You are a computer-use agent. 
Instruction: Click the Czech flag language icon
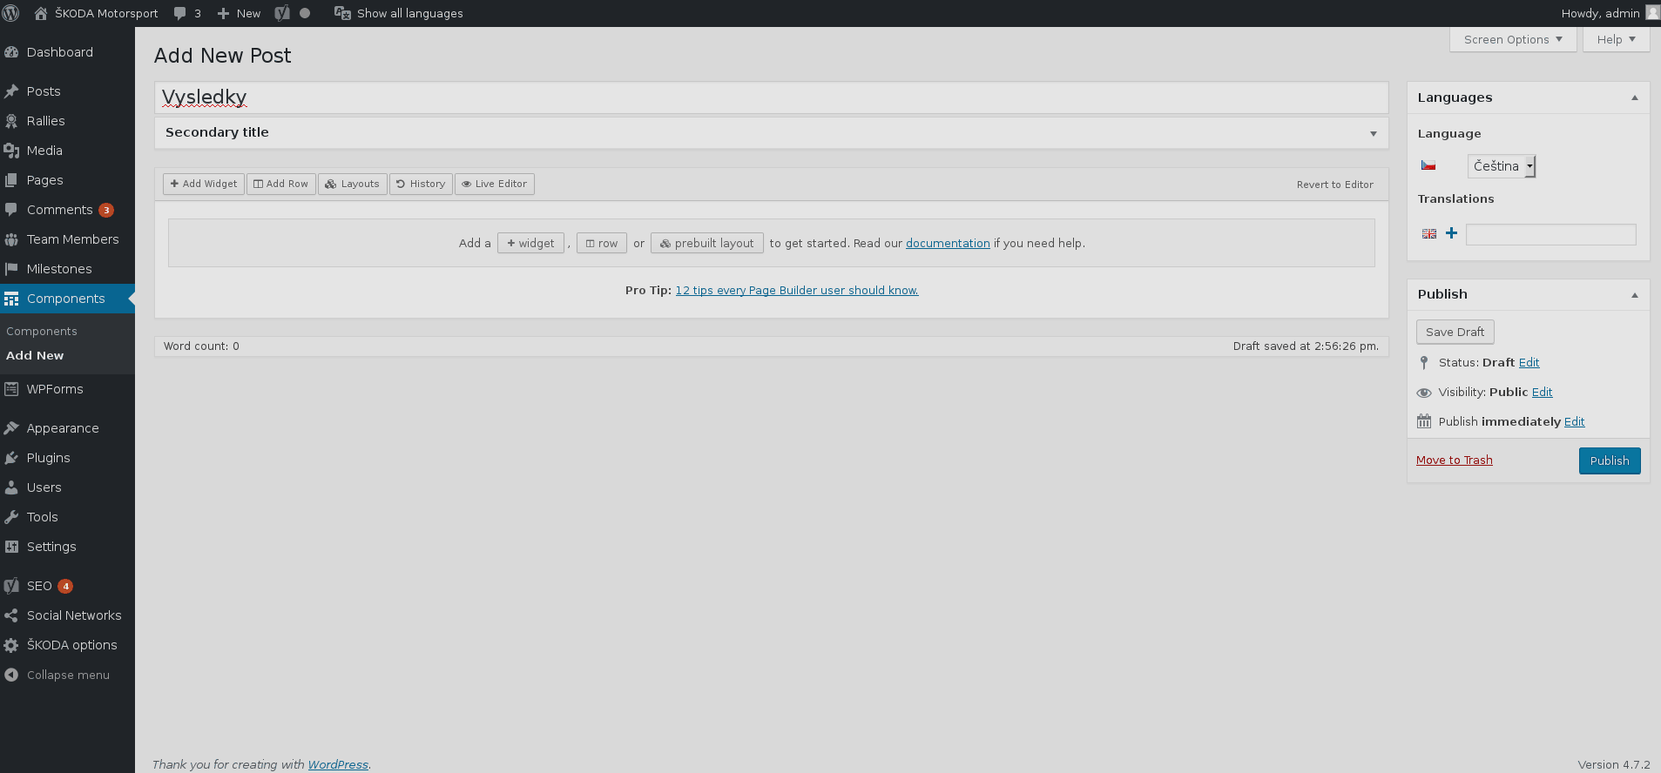(x=1428, y=165)
